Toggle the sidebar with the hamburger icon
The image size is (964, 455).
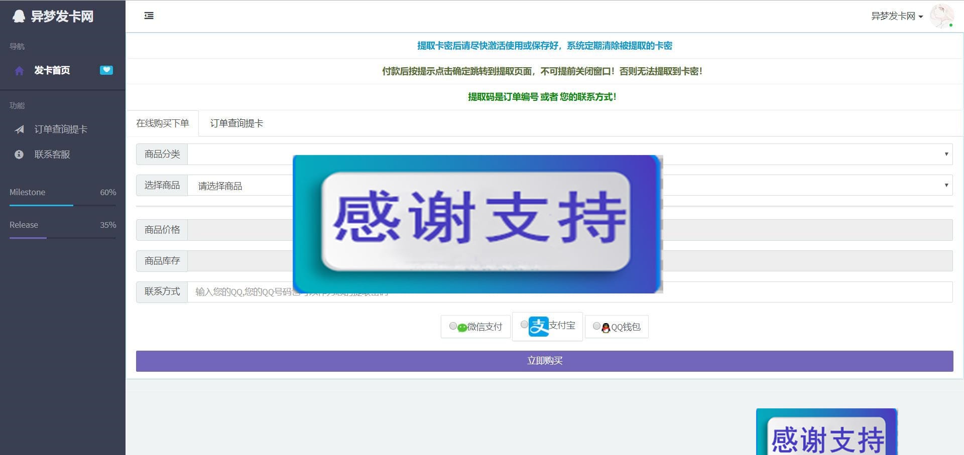point(149,16)
